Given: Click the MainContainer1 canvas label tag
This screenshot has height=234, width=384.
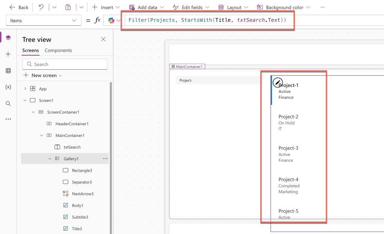Looking at the screenshot, I should click(x=187, y=67).
